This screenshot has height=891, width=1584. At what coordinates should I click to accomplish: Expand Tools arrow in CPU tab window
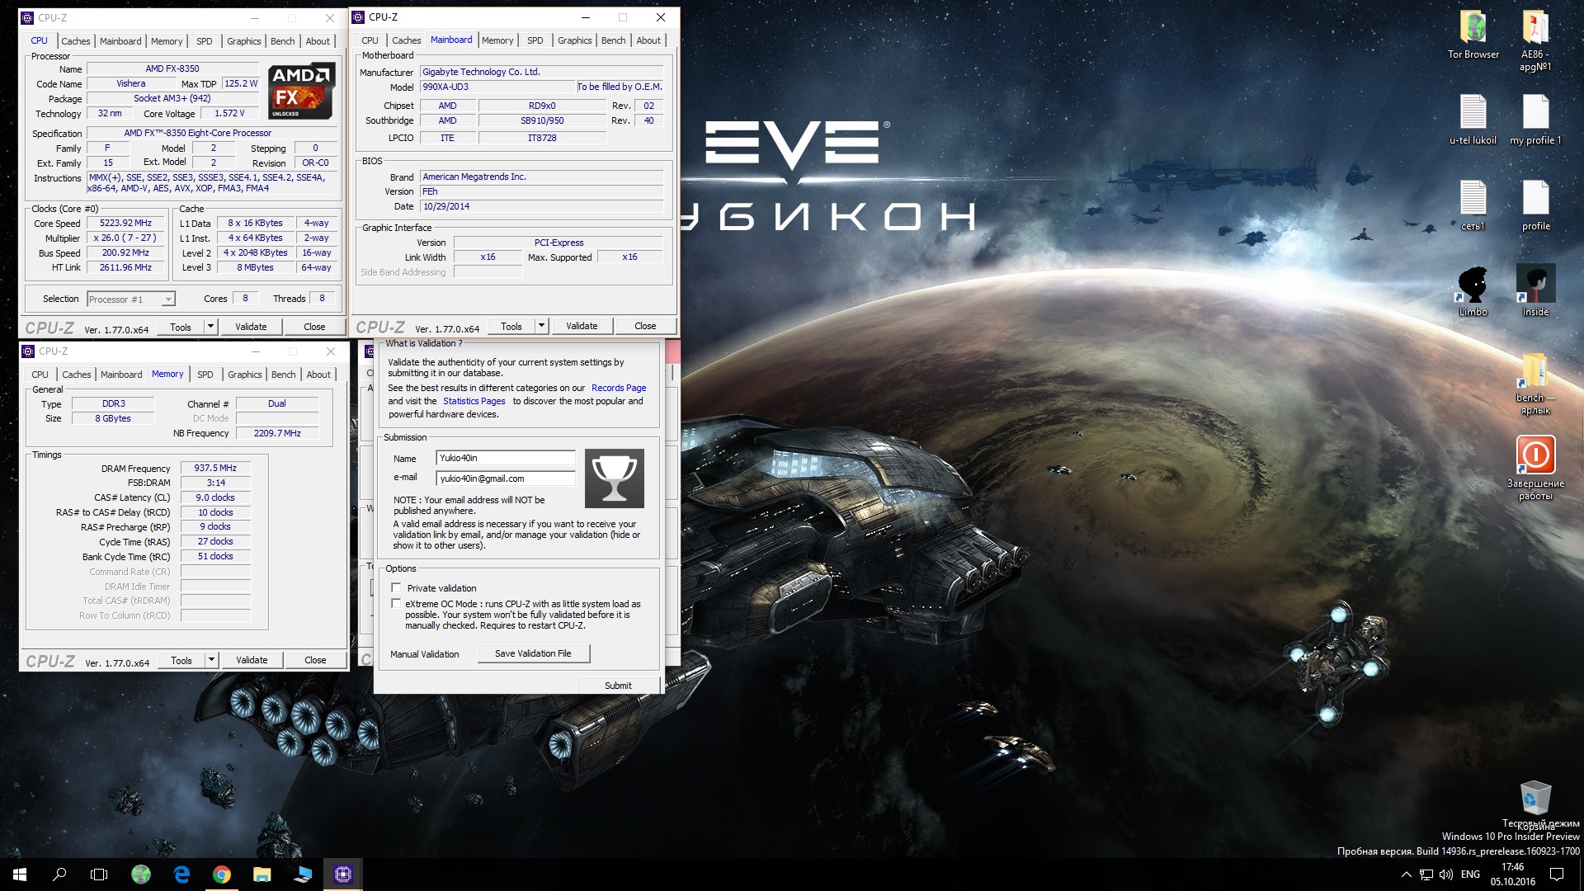210,327
